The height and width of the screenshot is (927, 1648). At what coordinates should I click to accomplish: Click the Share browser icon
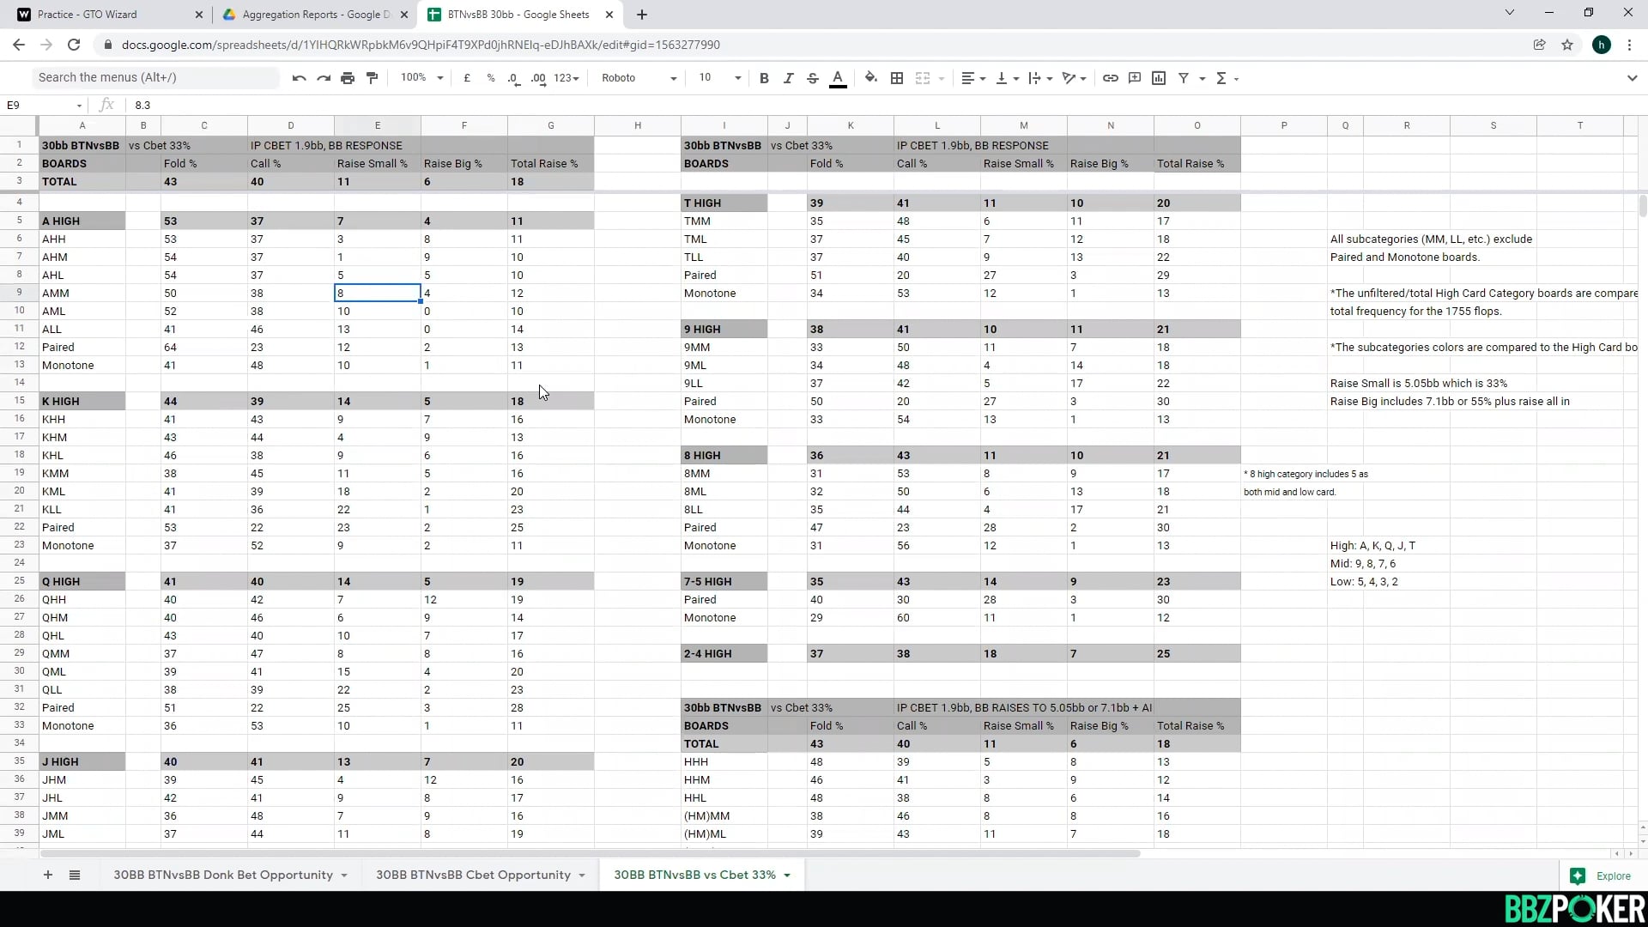pos(1539,45)
